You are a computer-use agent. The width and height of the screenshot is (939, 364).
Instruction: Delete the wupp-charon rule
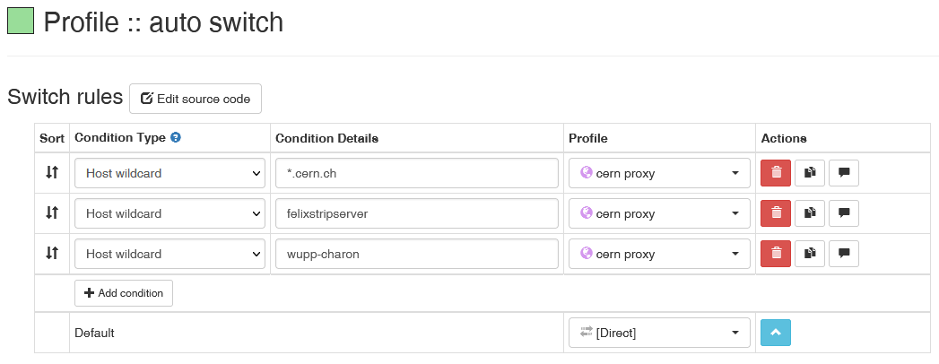point(776,254)
